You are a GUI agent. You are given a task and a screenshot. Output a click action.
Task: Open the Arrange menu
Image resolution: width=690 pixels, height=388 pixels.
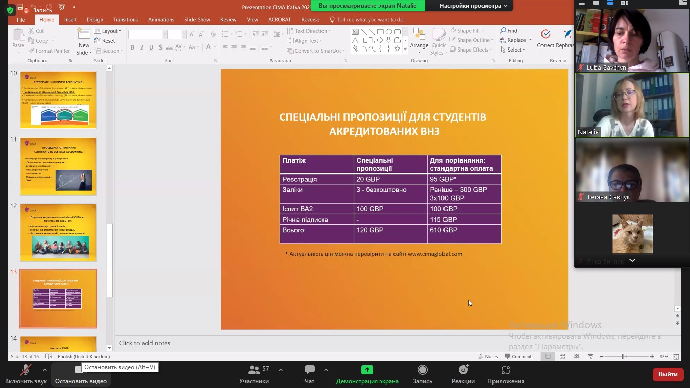(419, 41)
